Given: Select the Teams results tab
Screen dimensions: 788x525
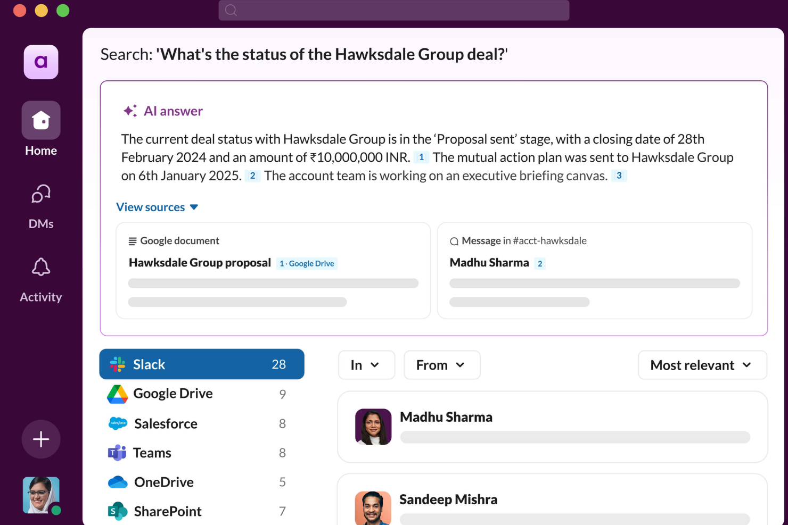Looking at the screenshot, I should pos(202,453).
